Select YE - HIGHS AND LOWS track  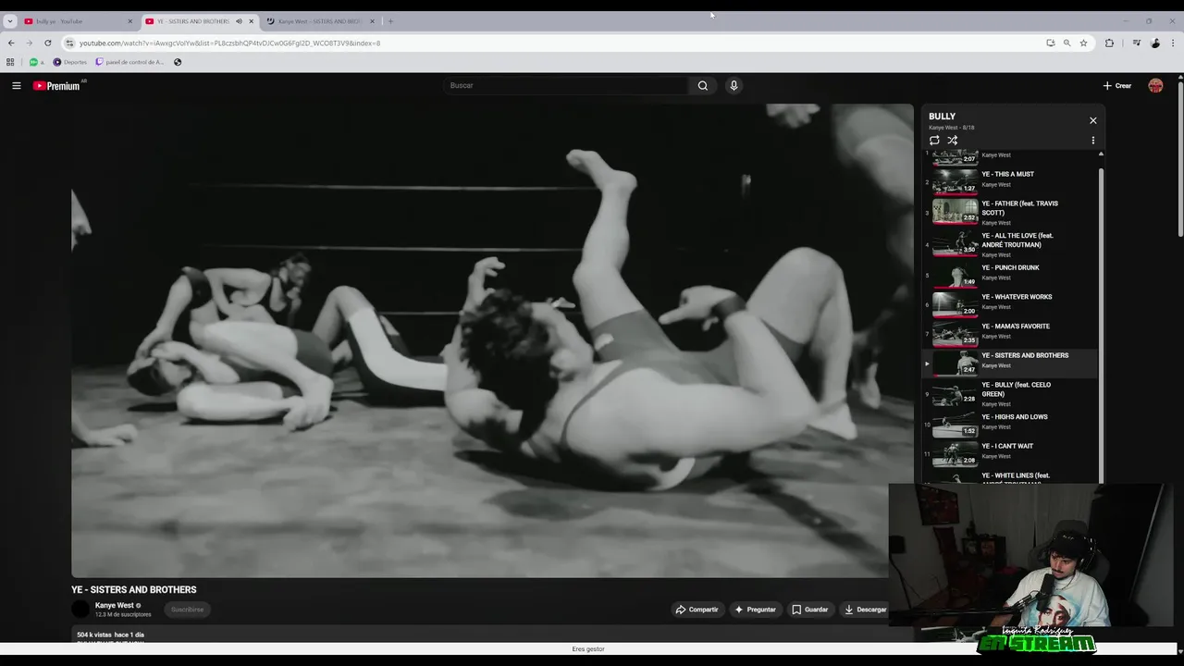coord(1010,424)
